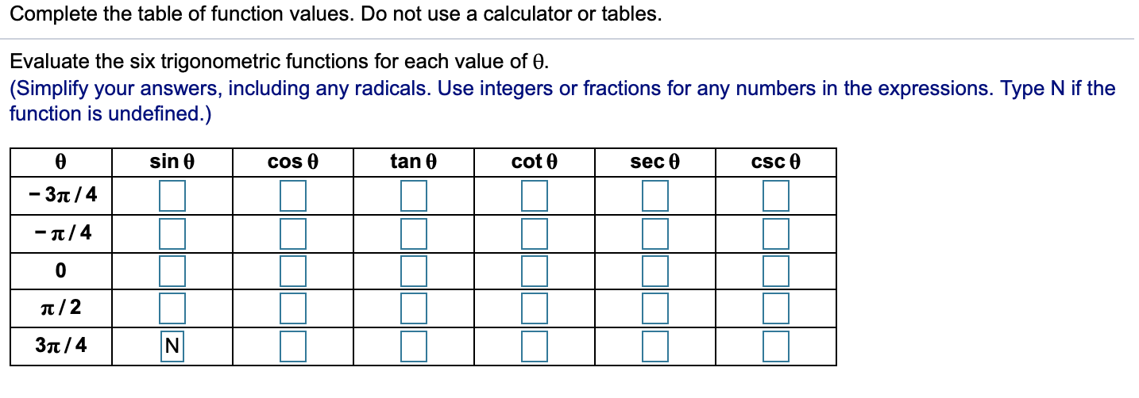Select the cos θ field for π/2
This screenshot has width=1139, height=398.
pos(293,308)
